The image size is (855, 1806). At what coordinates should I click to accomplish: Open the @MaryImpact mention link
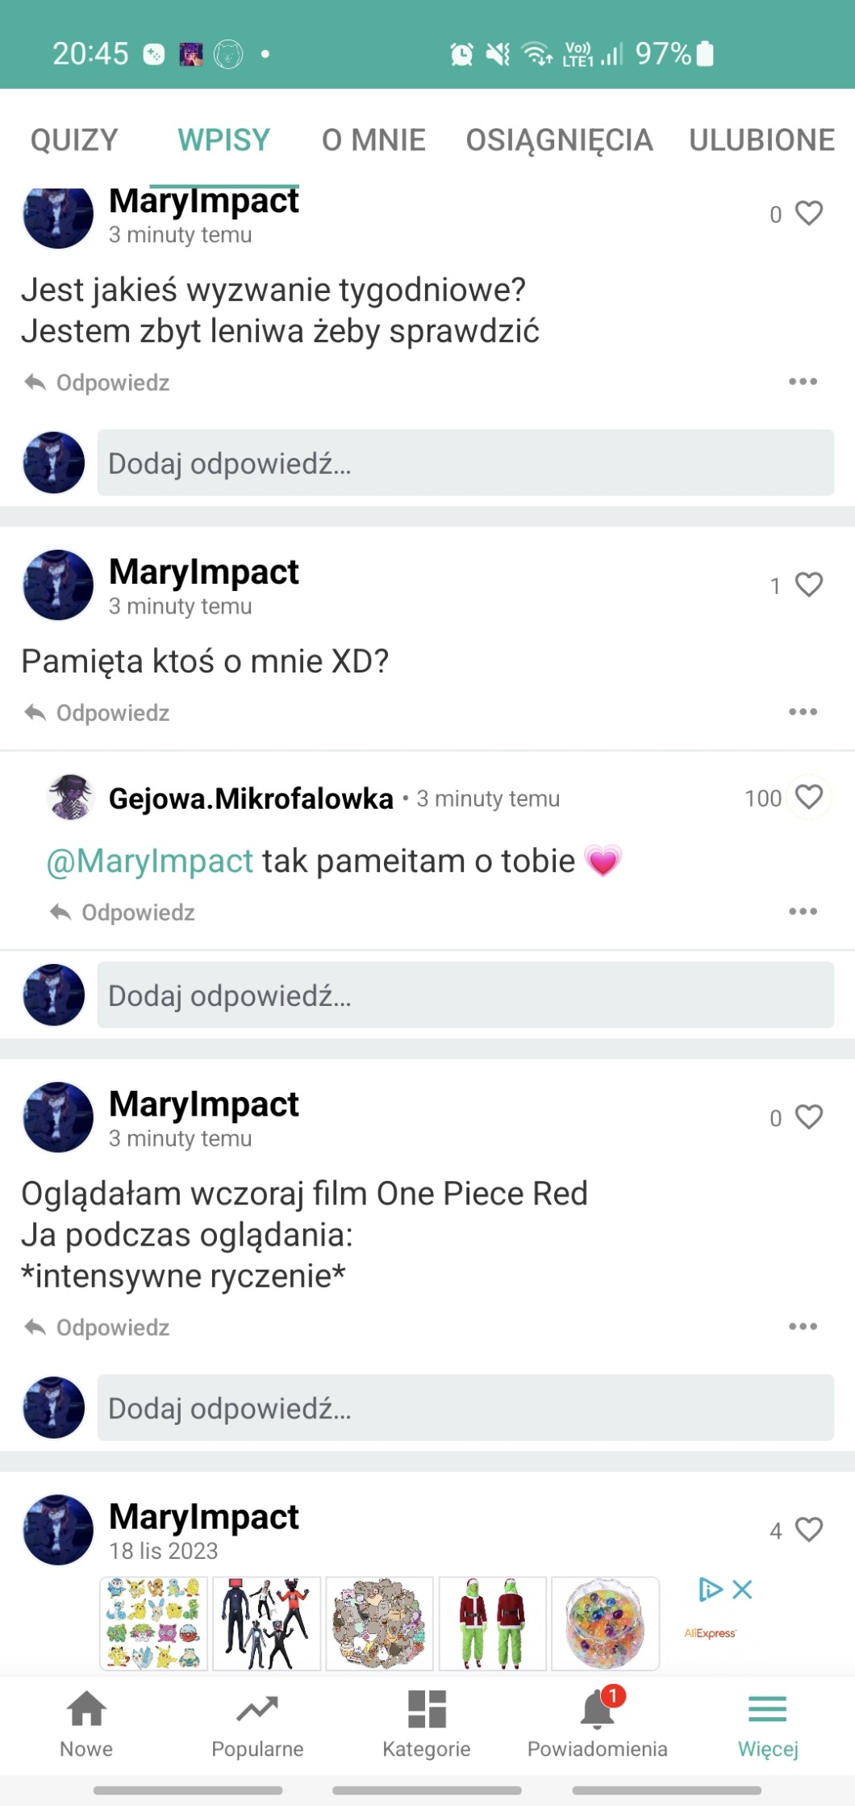click(150, 861)
